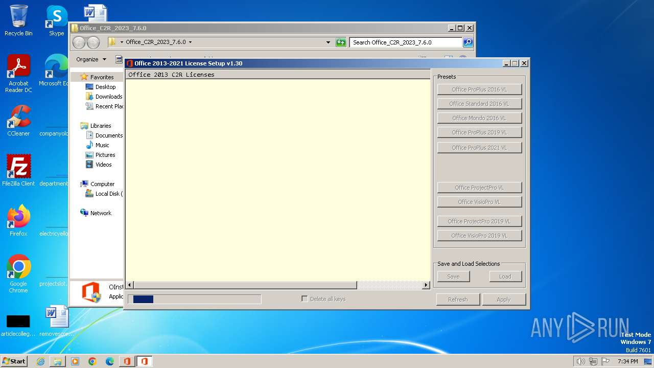This screenshot has height=368, width=654.
Task: Expand address bar history dropdown
Action: point(328,42)
